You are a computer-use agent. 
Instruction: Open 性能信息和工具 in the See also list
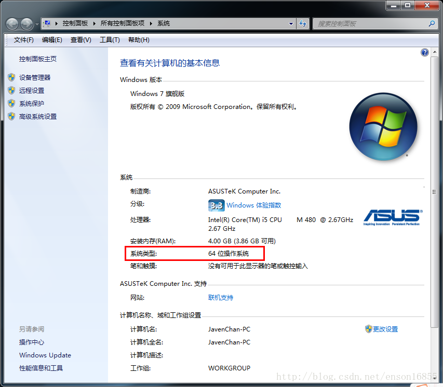tap(41, 368)
